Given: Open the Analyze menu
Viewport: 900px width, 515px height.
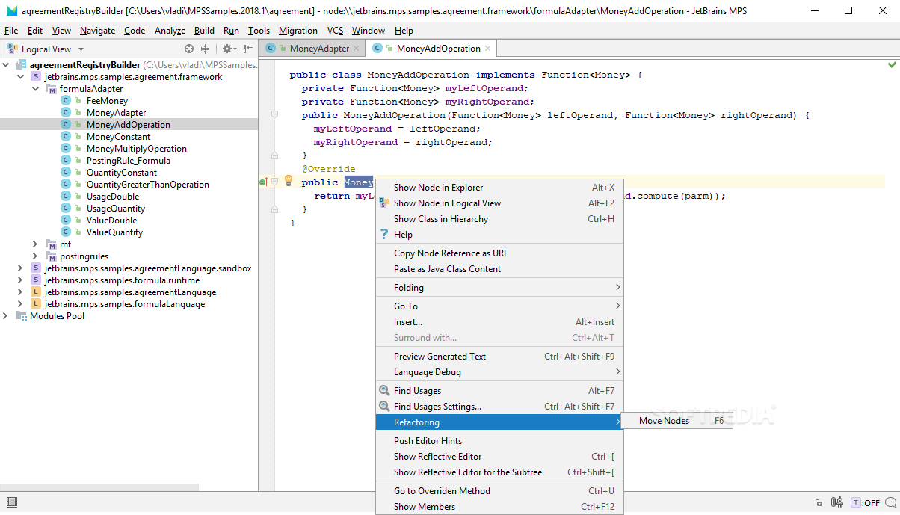Looking at the screenshot, I should click(170, 31).
